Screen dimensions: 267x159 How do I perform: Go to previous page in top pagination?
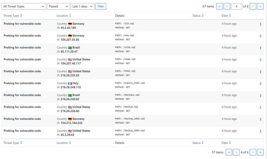tap(227, 6)
